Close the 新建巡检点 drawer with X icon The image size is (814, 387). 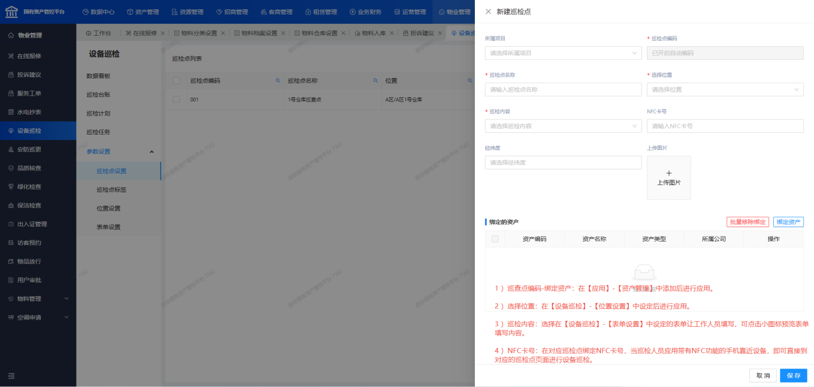pyautogui.click(x=488, y=11)
